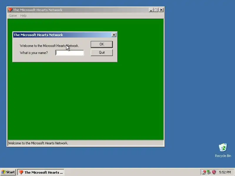The height and width of the screenshot is (176, 235).
Task: Open the Help menu
Action: [23, 16]
